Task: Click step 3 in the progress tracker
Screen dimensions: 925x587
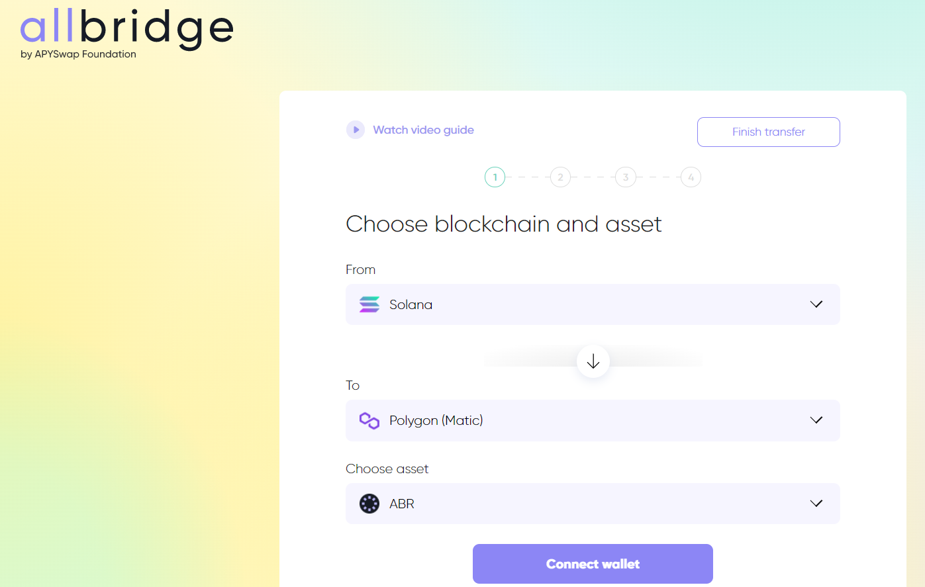Action: [626, 177]
